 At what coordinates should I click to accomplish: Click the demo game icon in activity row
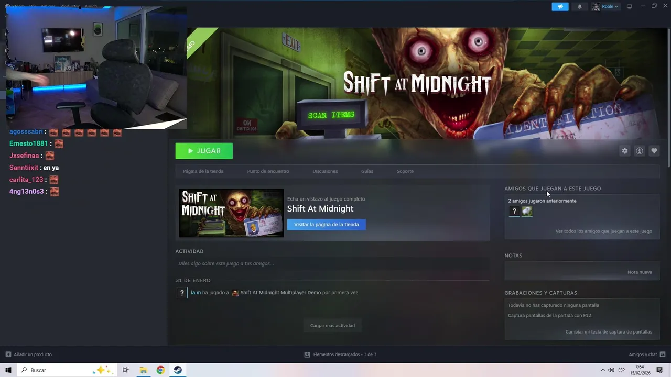click(235, 293)
